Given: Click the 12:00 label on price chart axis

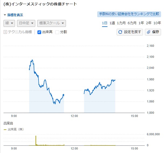Looking at the screenshot, I should click(x=74, y=116).
